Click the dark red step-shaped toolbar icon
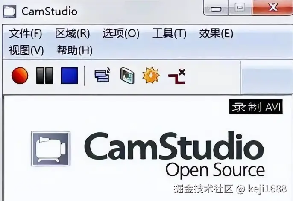 click(177, 76)
